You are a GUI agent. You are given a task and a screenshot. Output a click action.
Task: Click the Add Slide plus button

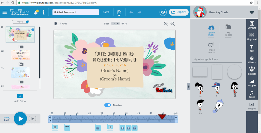(x=20, y=96)
